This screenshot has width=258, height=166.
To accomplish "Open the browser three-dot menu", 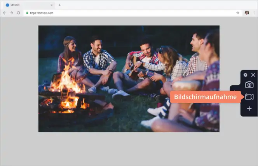I will [x=254, y=13].
